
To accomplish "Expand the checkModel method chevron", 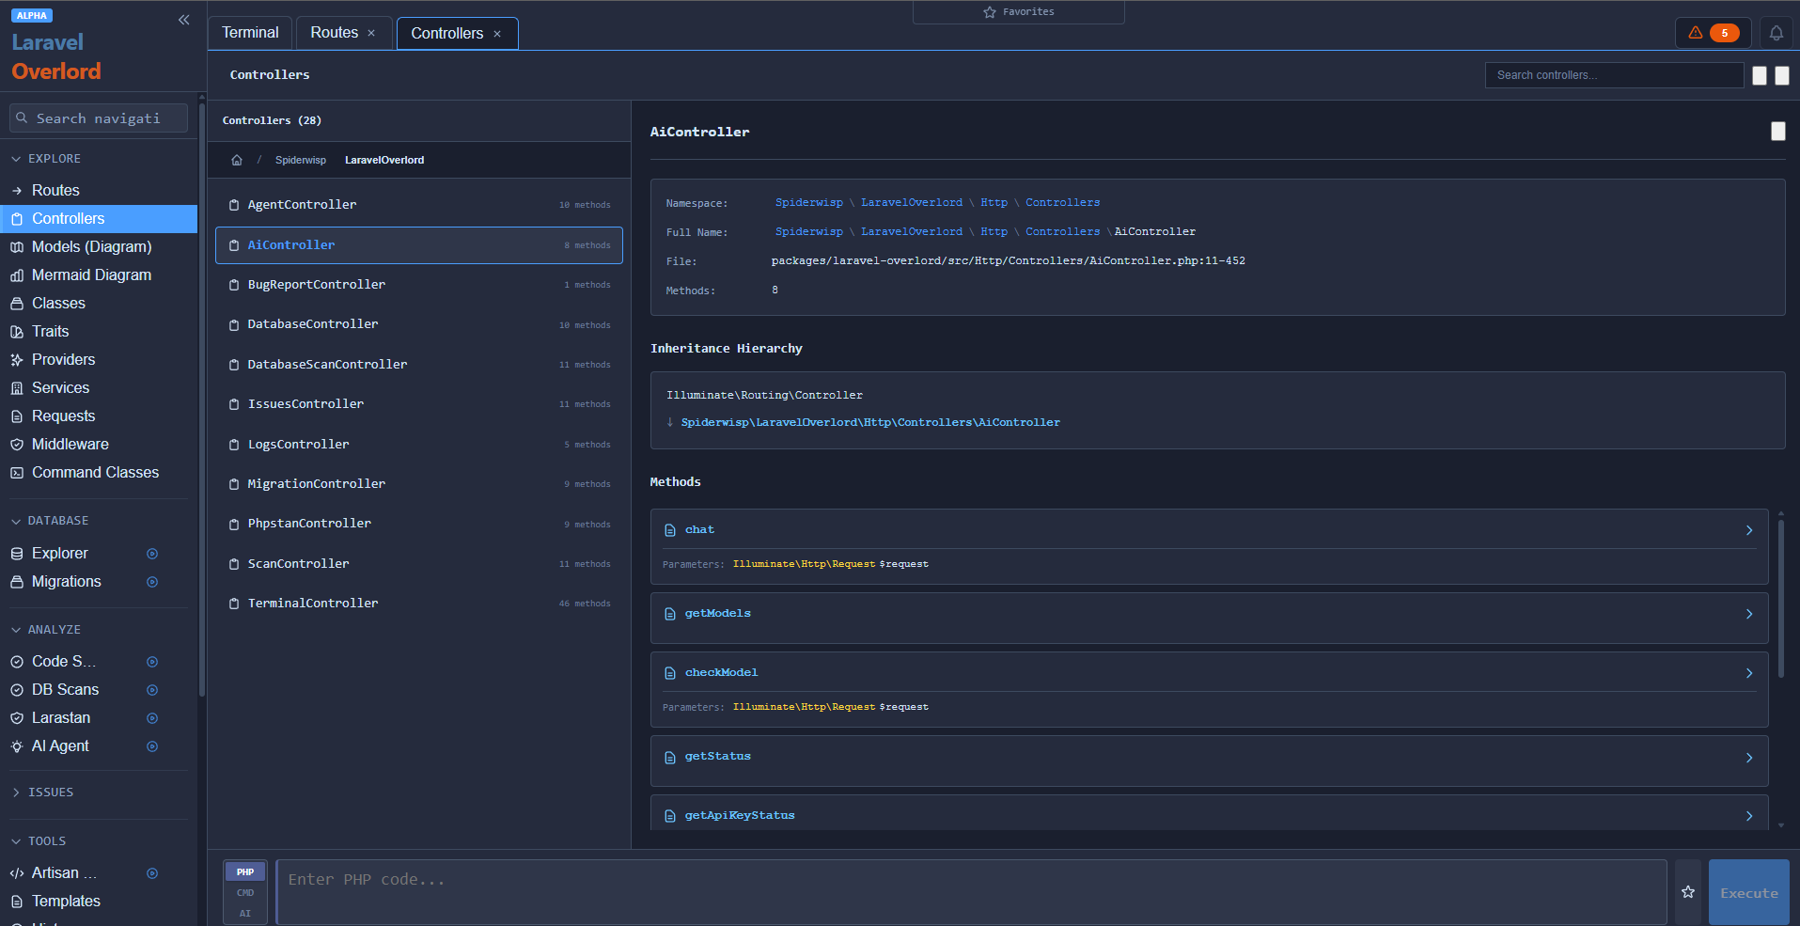I will coord(1749,673).
